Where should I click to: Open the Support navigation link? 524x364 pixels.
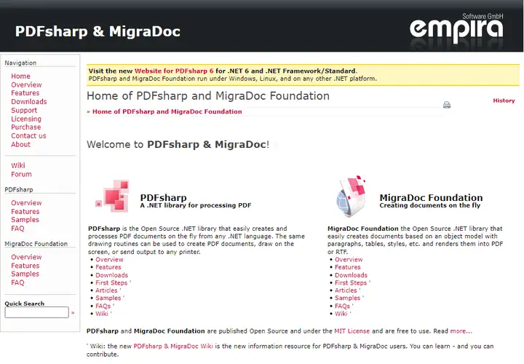coord(24,111)
